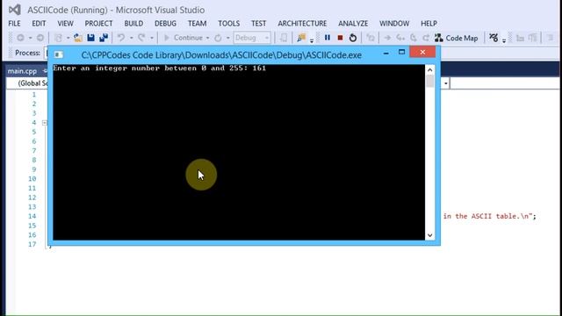The image size is (562, 316).
Task: Expand the member dropdown arrow right of console
Action: point(445,83)
